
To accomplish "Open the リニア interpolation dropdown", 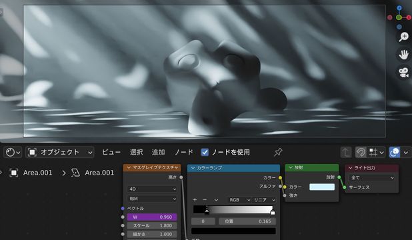I will [x=264, y=200].
